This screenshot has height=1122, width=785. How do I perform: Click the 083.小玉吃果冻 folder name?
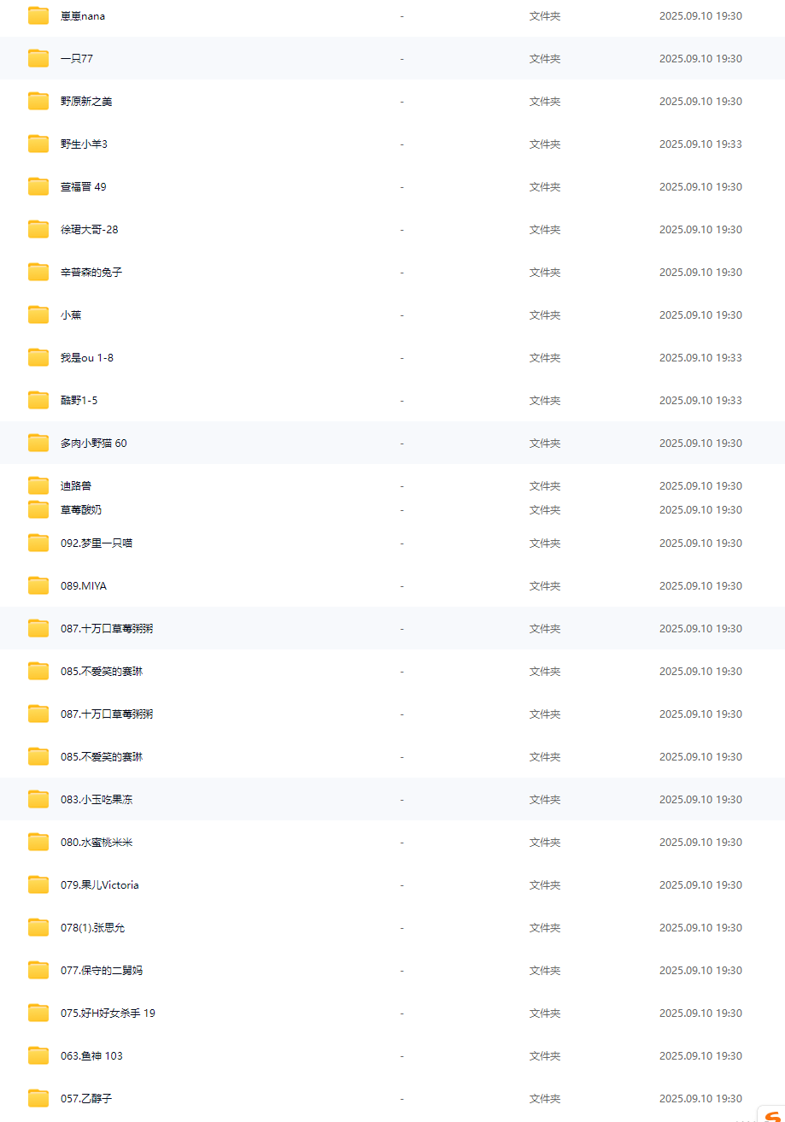(x=96, y=799)
